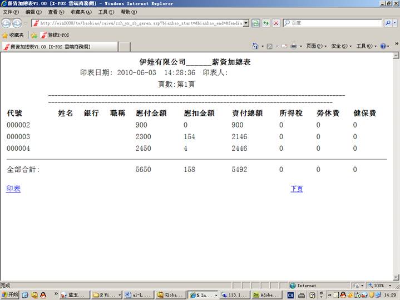400x300 pixels.
Task: Select the 薪資加總表 browser tab
Action: pos(50,47)
